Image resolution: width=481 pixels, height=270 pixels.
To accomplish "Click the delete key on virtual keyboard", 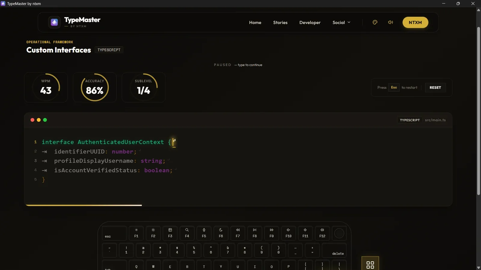I will click(x=334, y=250).
